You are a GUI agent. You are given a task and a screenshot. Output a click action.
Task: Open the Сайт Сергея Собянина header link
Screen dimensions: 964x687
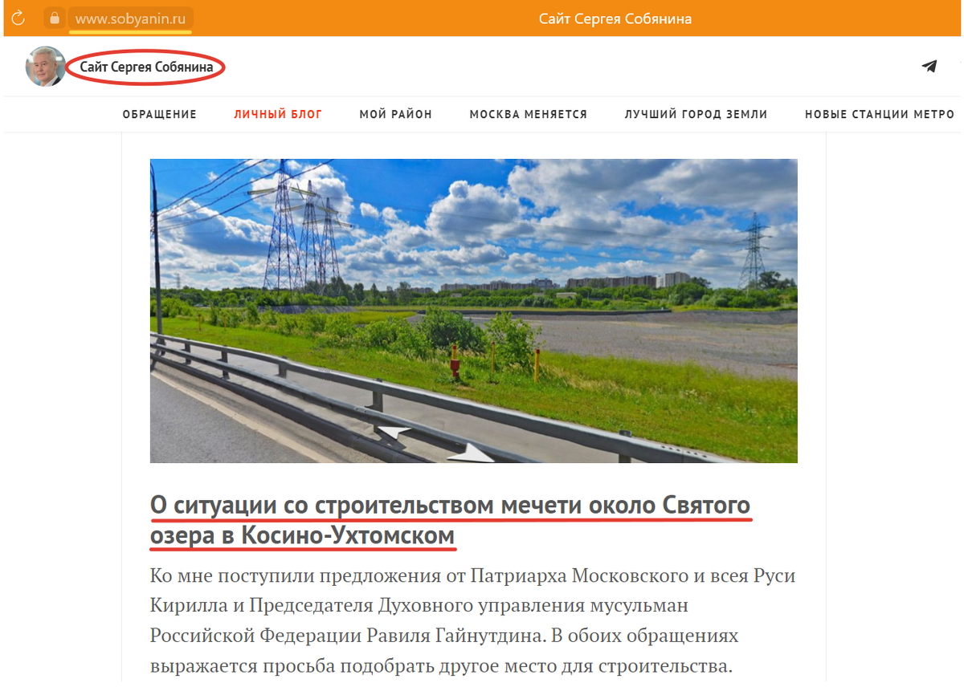tap(146, 67)
